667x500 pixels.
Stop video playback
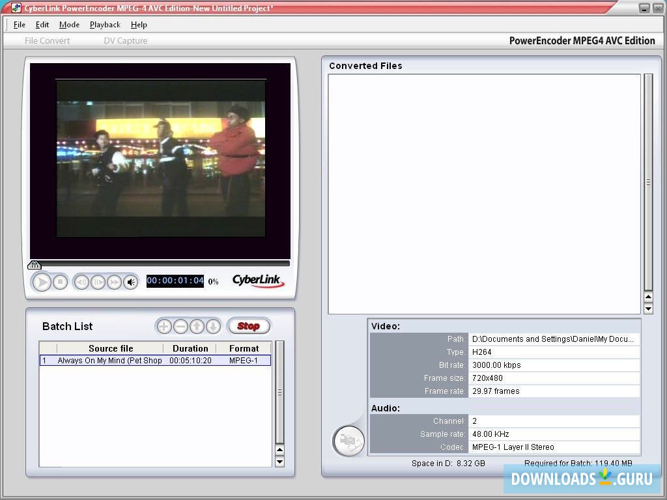click(x=60, y=282)
